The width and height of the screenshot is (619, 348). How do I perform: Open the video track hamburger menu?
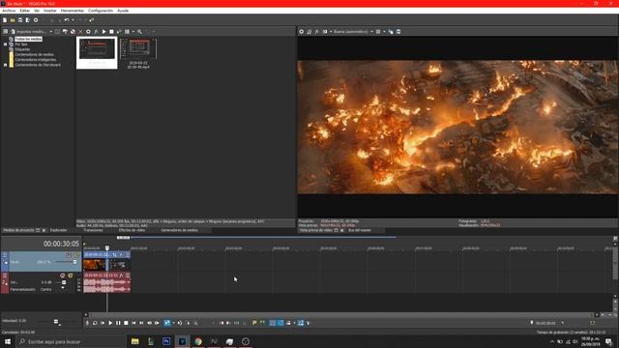pyautogui.click(x=5, y=255)
